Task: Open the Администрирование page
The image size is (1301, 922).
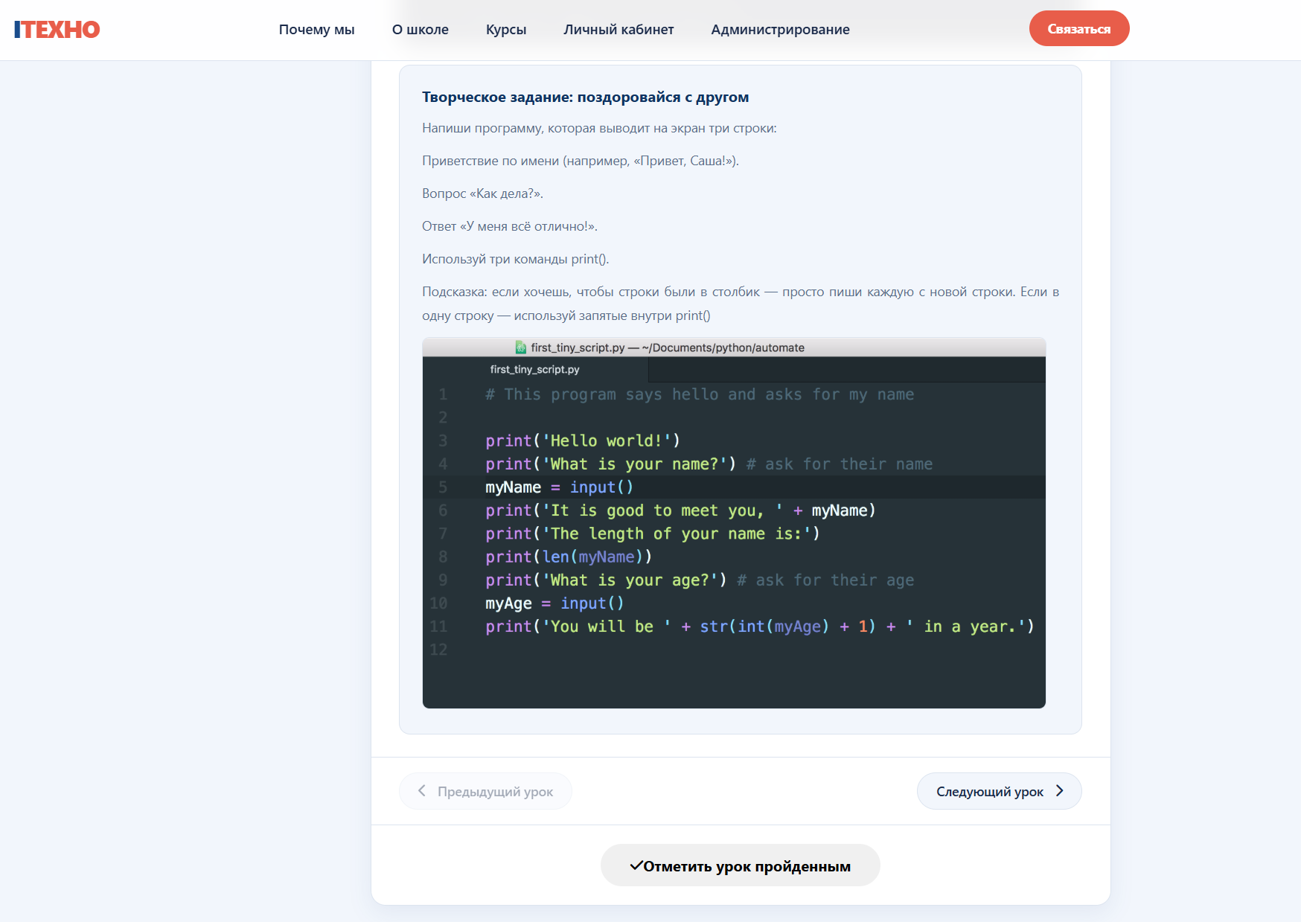Action: (780, 30)
